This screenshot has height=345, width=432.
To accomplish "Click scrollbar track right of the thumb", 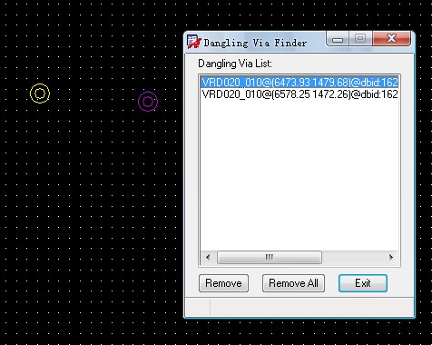I will [x=353, y=257].
